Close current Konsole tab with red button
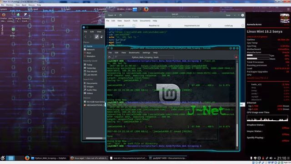 click(x=236, y=57)
